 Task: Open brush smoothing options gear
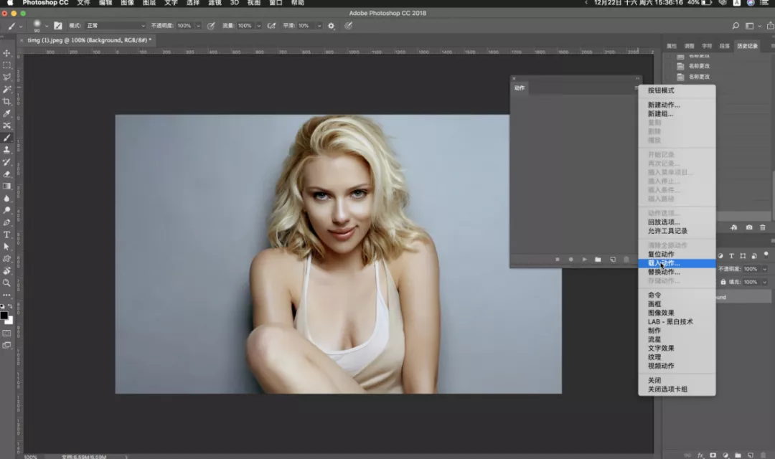(331, 26)
